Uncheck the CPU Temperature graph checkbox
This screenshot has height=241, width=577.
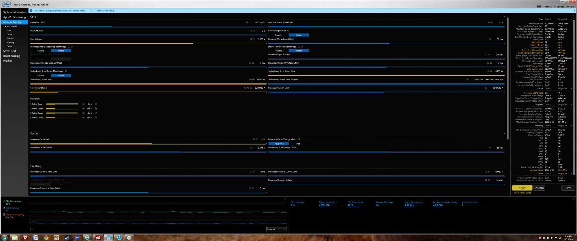coord(4,201)
